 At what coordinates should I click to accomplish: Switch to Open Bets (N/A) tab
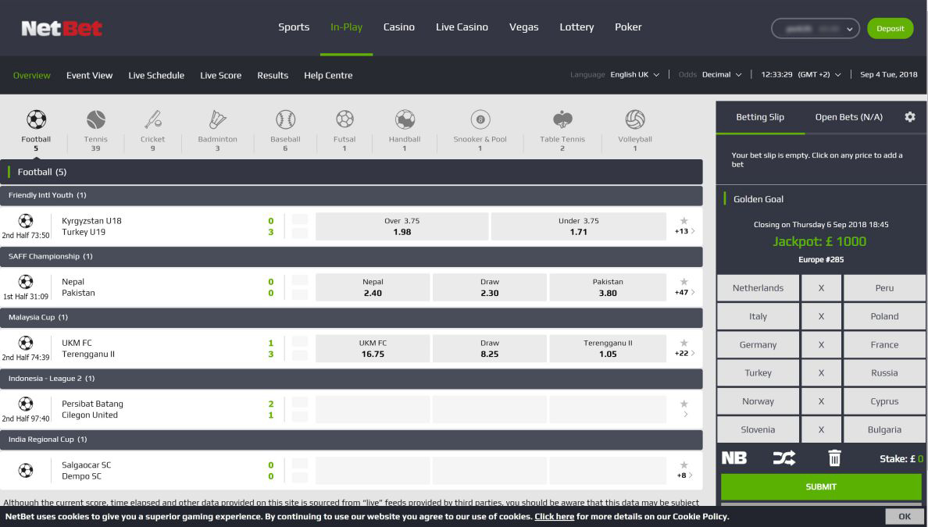pyautogui.click(x=848, y=117)
